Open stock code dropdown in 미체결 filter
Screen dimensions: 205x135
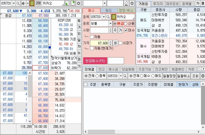click(x=121, y=76)
